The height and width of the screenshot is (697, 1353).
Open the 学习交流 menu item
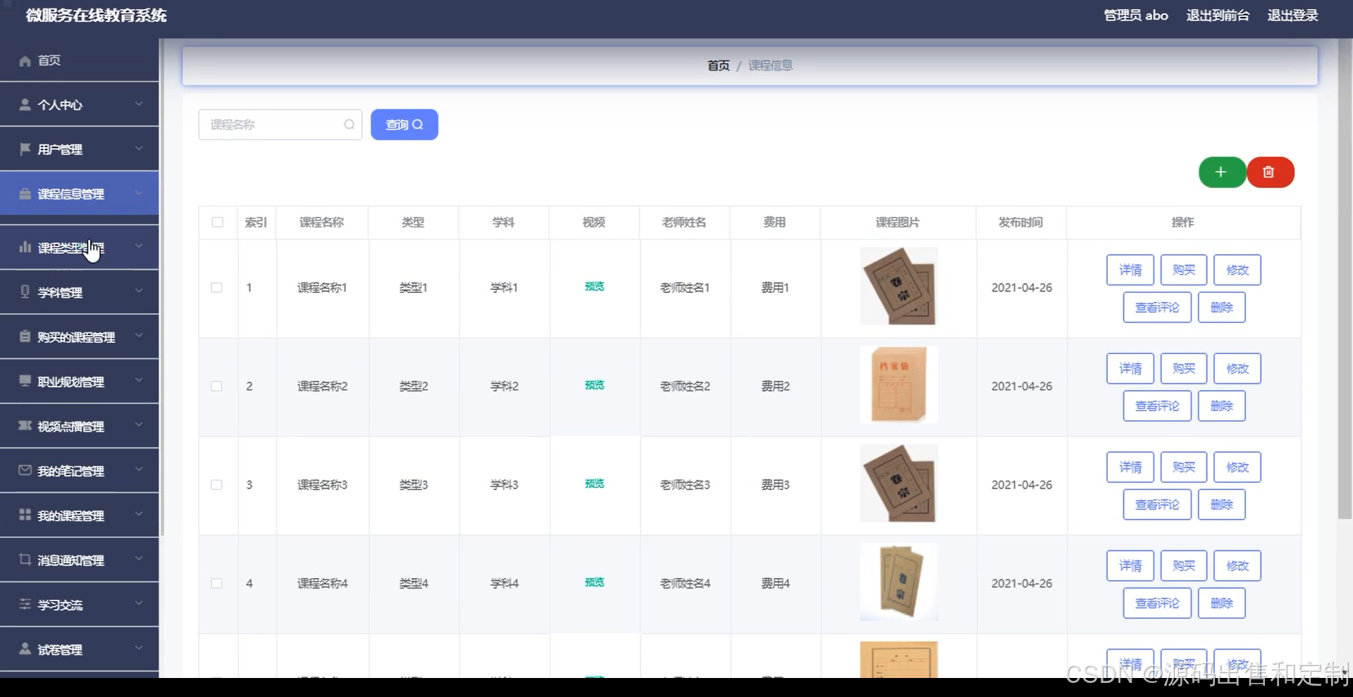pyautogui.click(x=79, y=604)
